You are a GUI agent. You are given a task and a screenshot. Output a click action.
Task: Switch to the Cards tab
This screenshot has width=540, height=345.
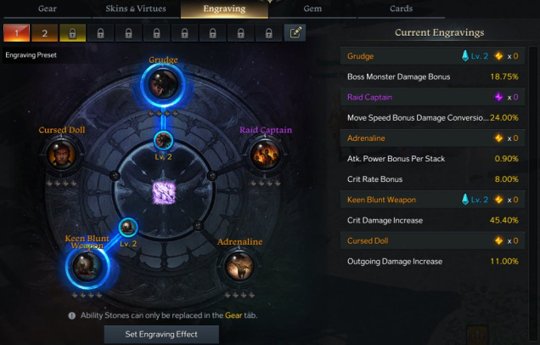[x=402, y=8]
